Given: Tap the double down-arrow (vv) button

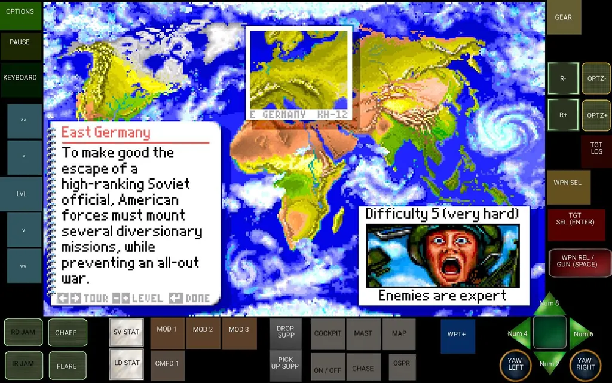Looking at the screenshot, I should click(x=24, y=266).
